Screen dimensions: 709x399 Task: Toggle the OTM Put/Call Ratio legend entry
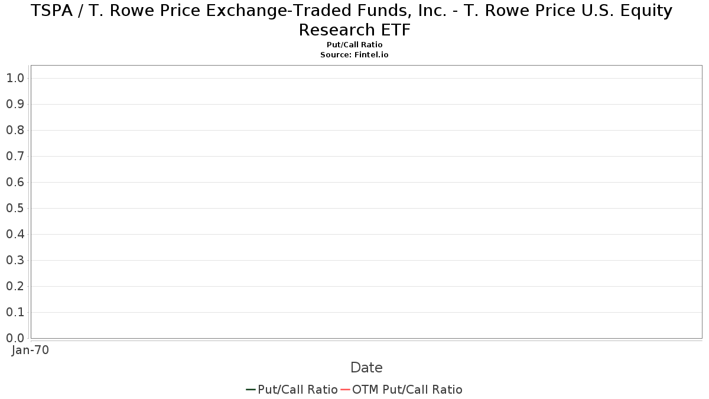pyautogui.click(x=401, y=390)
